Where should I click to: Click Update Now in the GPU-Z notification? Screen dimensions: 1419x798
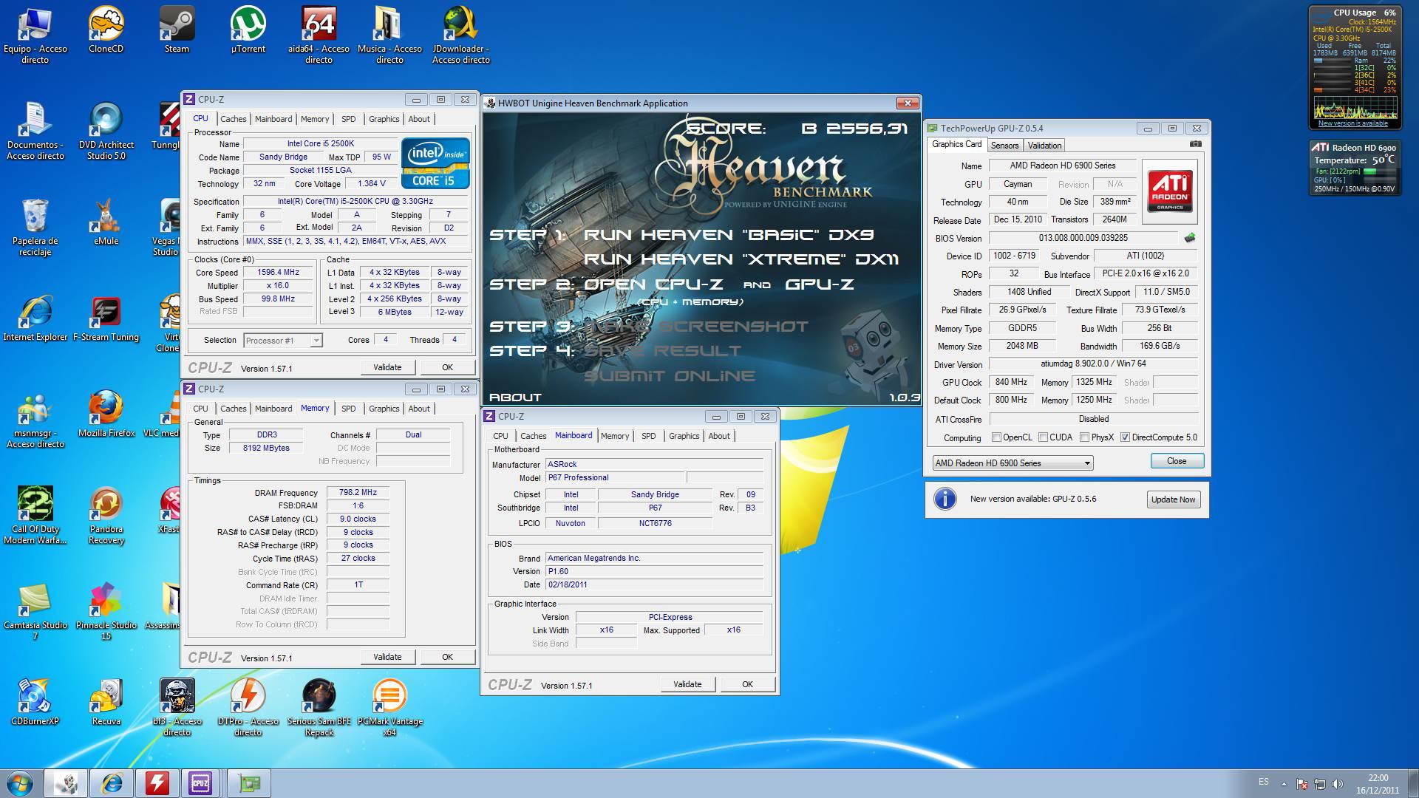tap(1173, 499)
